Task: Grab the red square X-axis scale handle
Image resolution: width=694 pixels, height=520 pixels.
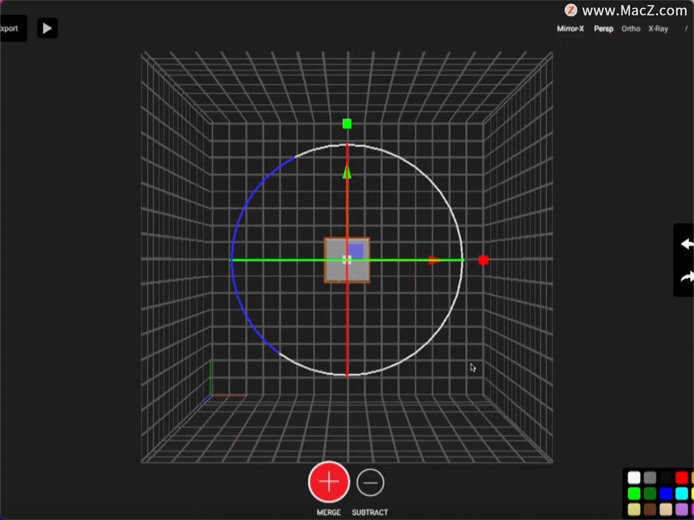Action: [483, 260]
